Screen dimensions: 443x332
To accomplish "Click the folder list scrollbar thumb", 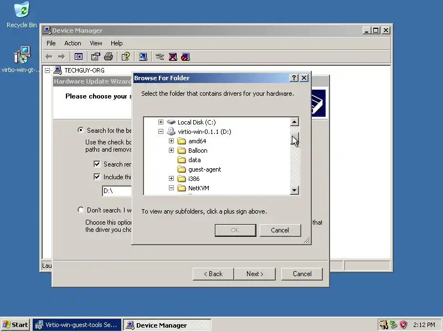I will pos(295,138).
